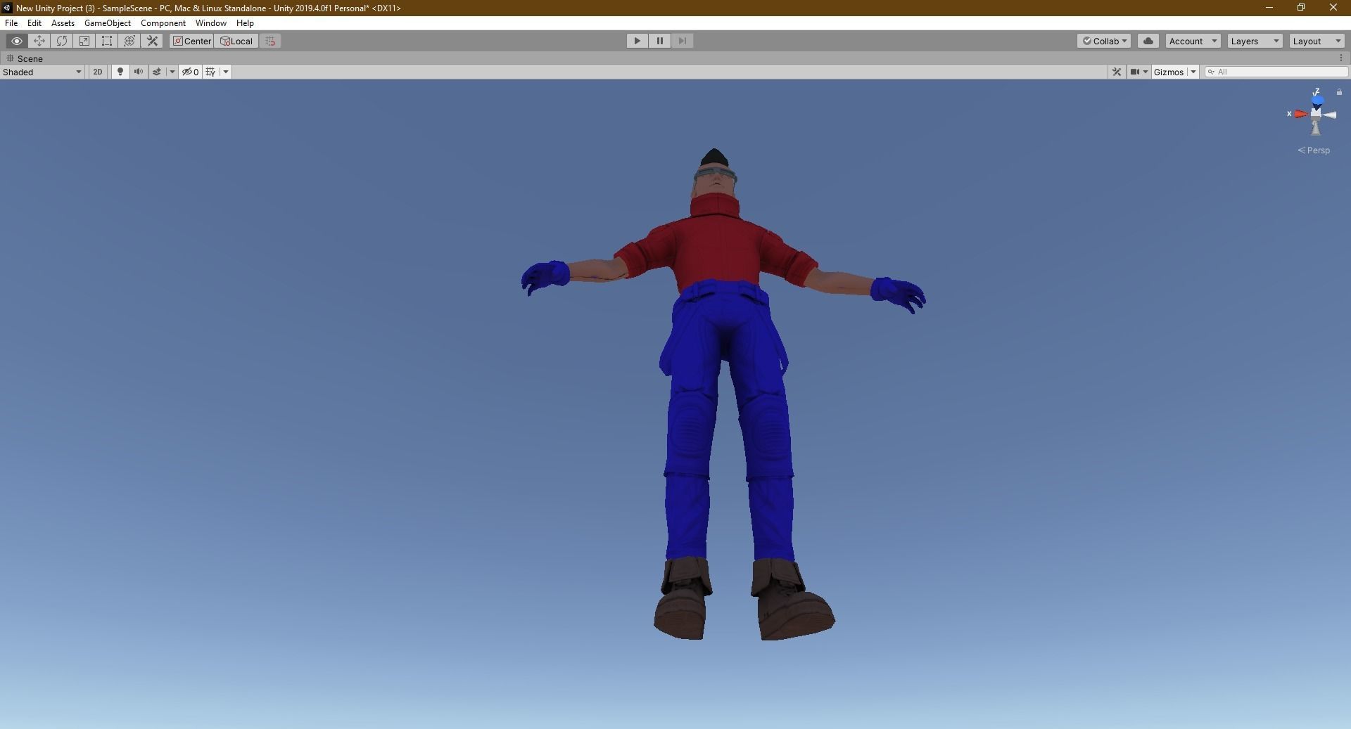Open Scene tab options menu
The height and width of the screenshot is (729, 1351).
click(1340, 58)
